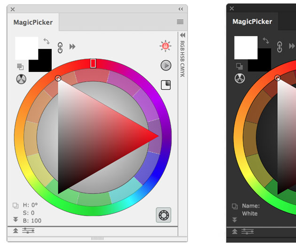Click the chain link icon in dark panel
The image size is (296, 245).
[x=280, y=47]
